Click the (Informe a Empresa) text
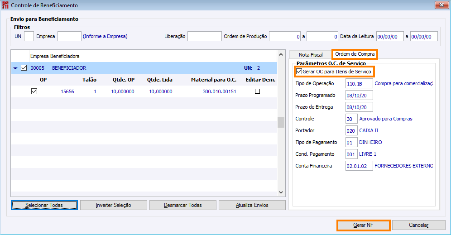This screenshot has width=451, height=235. click(x=105, y=36)
